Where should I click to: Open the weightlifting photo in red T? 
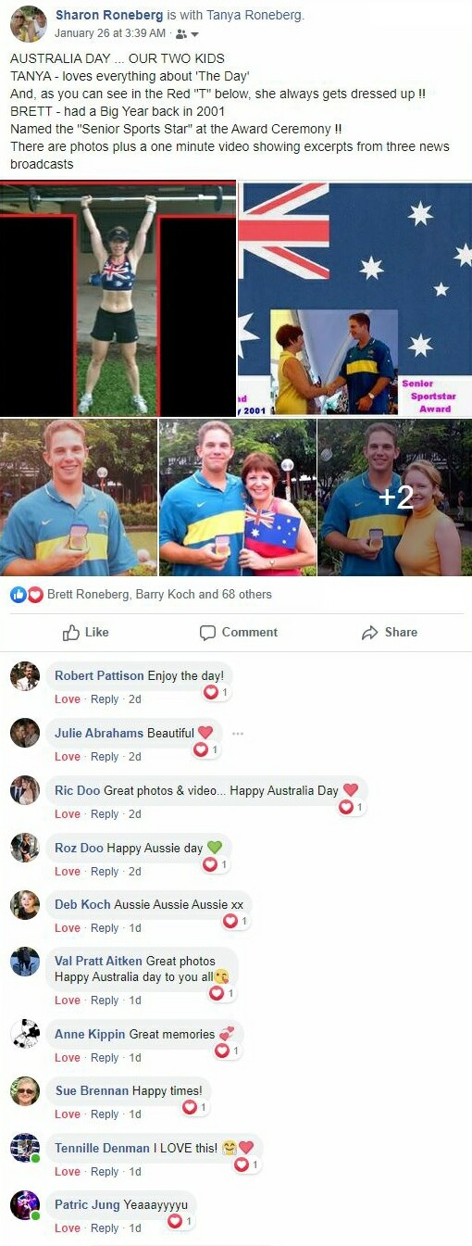(118, 299)
